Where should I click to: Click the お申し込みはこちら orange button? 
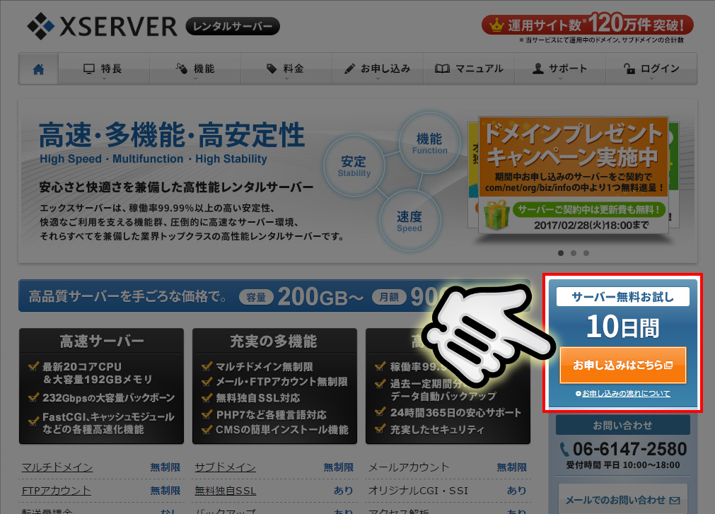click(623, 365)
